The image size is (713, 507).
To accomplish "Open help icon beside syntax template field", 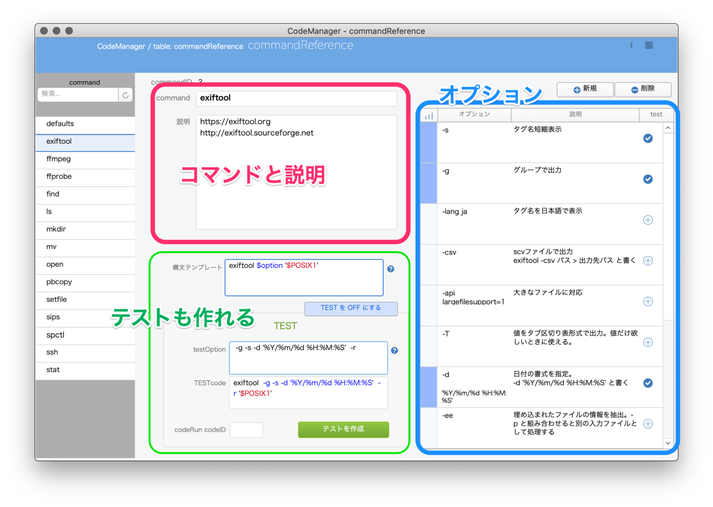I will (x=391, y=269).
